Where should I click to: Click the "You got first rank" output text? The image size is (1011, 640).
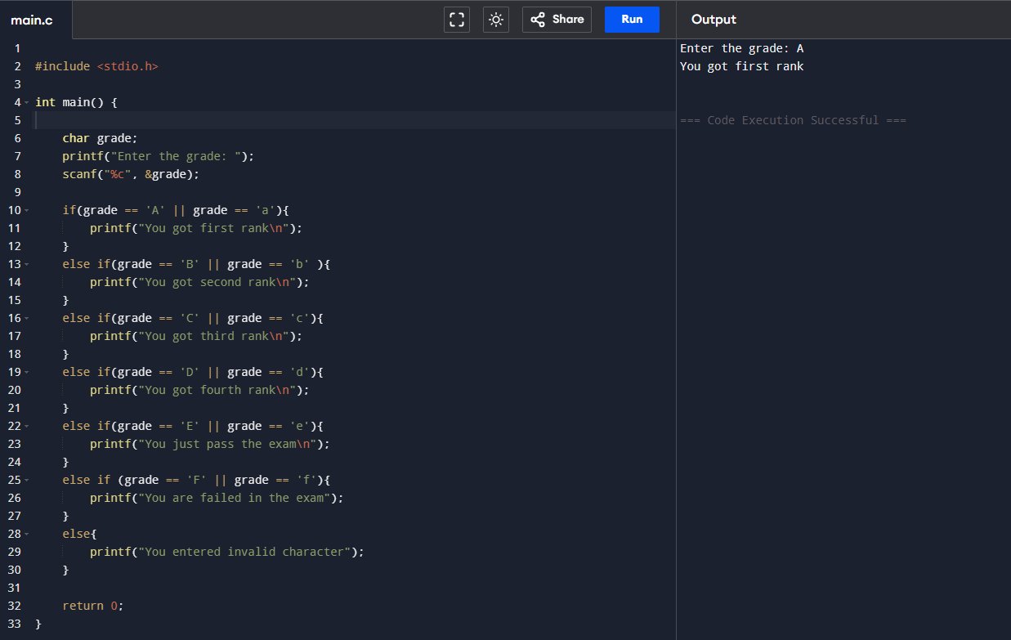coord(741,66)
